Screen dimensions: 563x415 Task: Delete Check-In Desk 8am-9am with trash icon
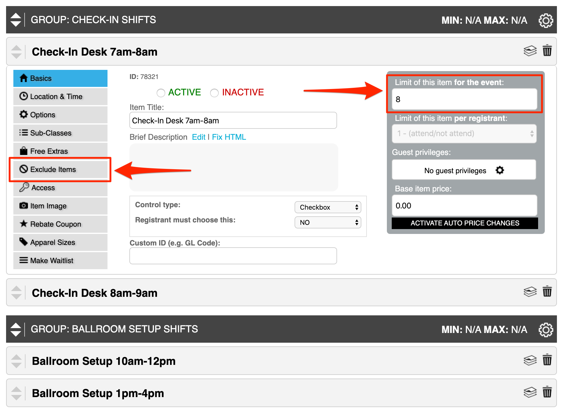pyautogui.click(x=547, y=291)
